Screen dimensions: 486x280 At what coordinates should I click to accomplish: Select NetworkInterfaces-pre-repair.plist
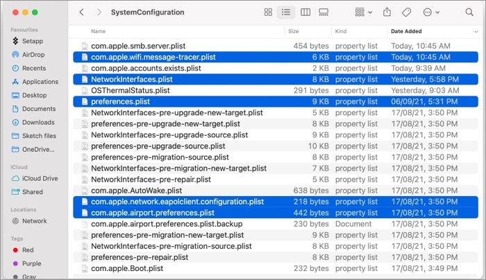pos(276,180)
